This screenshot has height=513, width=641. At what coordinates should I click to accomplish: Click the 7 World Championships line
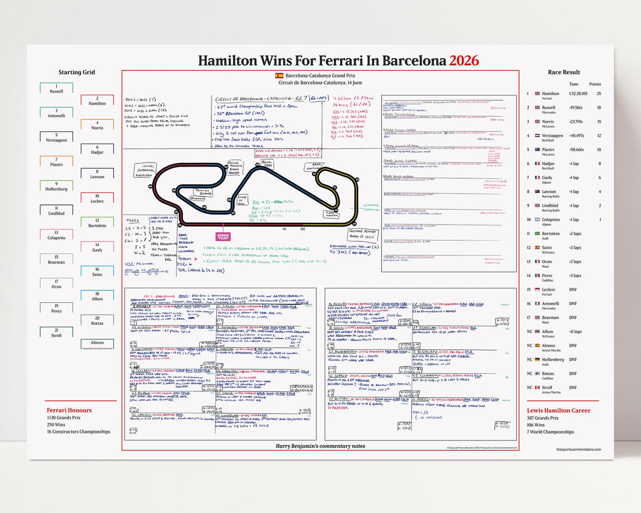pos(550,431)
